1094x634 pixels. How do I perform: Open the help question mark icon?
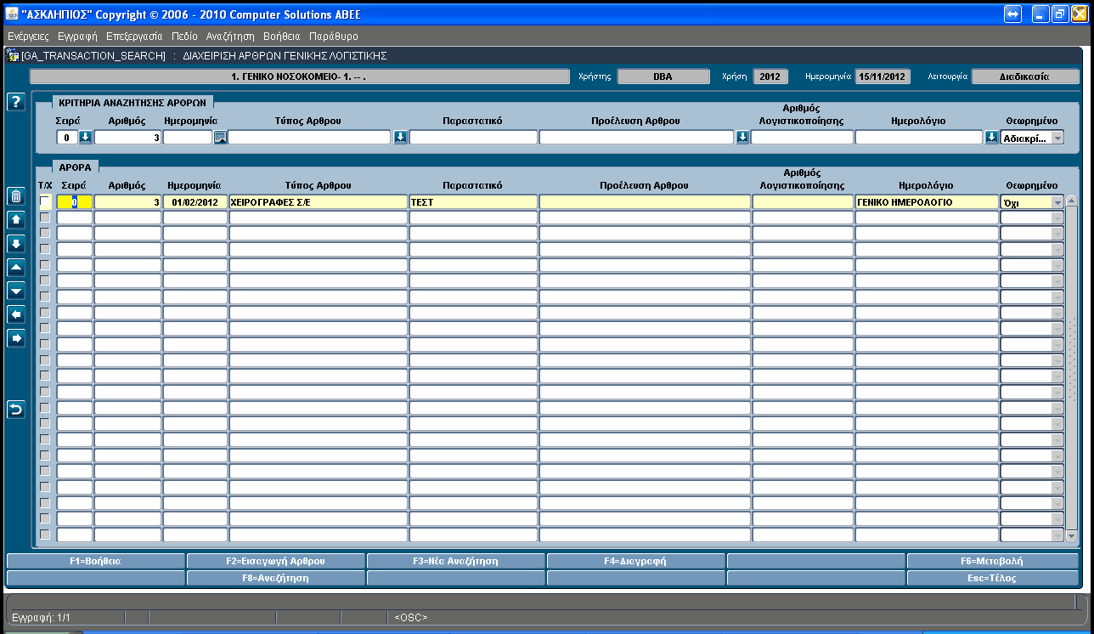point(15,102)
